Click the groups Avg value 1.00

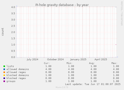pos(94,81)
